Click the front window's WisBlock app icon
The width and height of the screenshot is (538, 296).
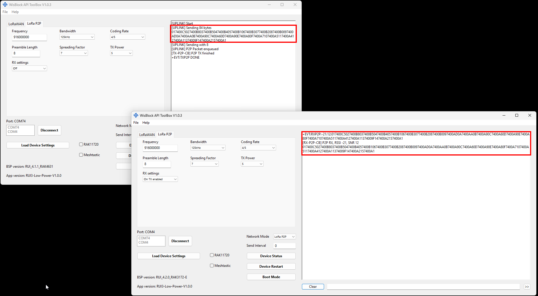136,115
